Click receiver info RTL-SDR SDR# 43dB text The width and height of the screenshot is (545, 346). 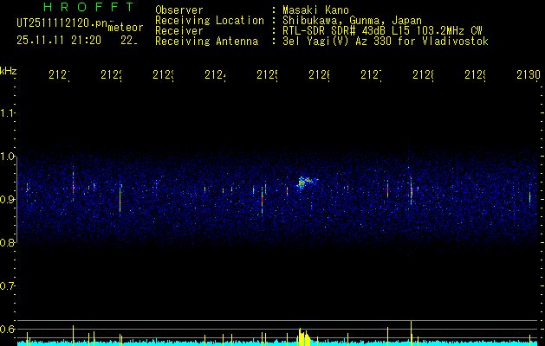(x=336, y=31)
